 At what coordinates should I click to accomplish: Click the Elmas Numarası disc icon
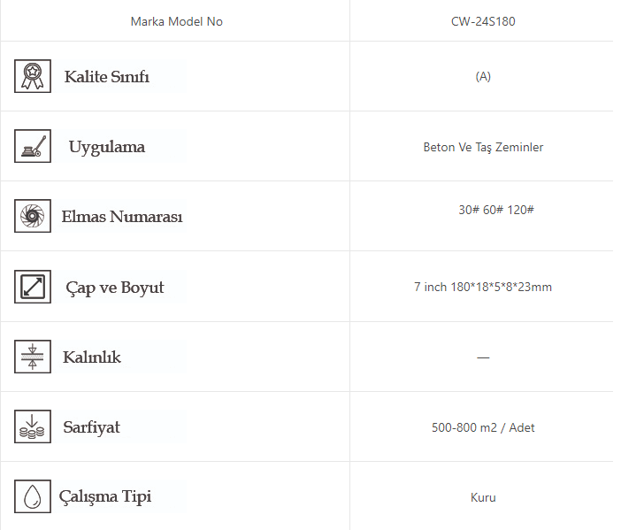(x=33, y=216)
